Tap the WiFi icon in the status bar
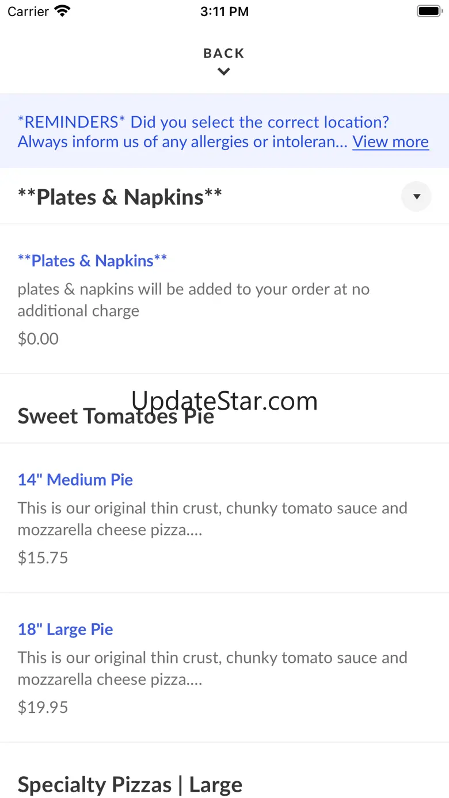449x798 pixels. pos(62,11)
